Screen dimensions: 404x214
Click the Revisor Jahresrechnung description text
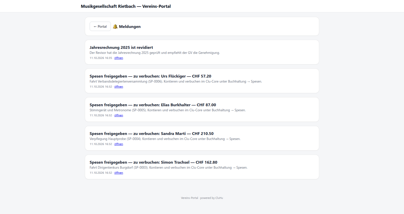[155, 53]
